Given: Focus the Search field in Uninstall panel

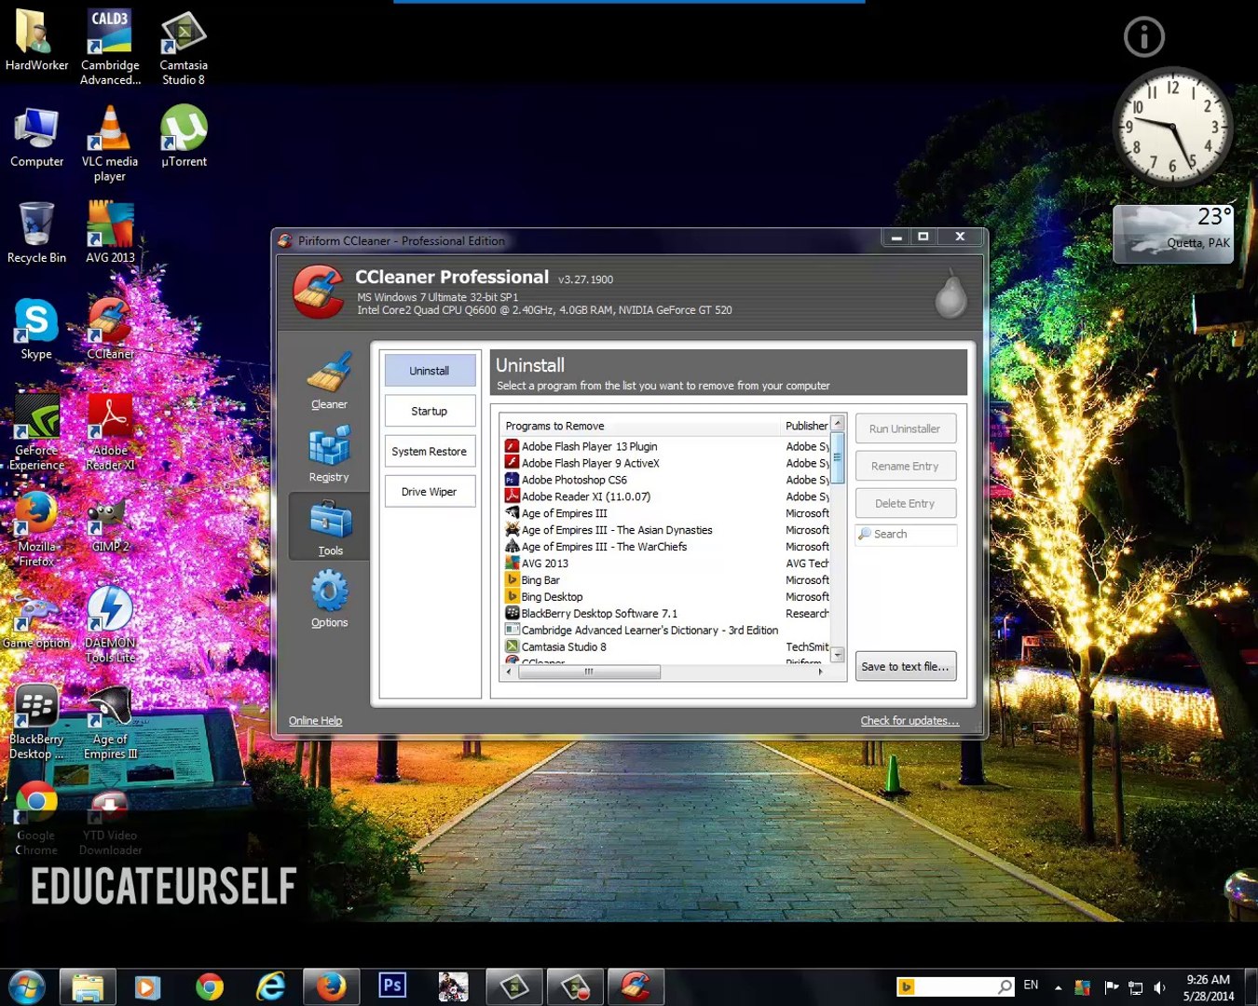Looking at the screenshot, I should pos(905,535).
